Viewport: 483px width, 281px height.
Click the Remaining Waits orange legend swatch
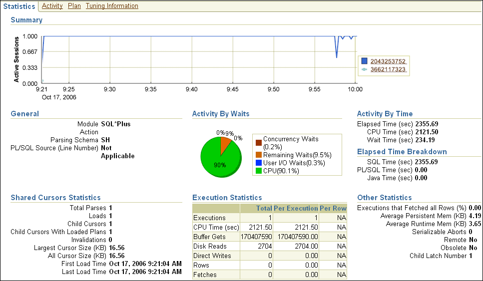(x=257, y=155)
